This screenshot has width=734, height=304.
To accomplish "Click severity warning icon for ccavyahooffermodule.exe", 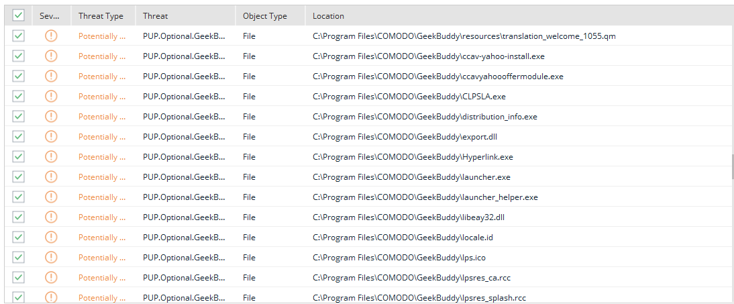I will [x=51, y=76].
